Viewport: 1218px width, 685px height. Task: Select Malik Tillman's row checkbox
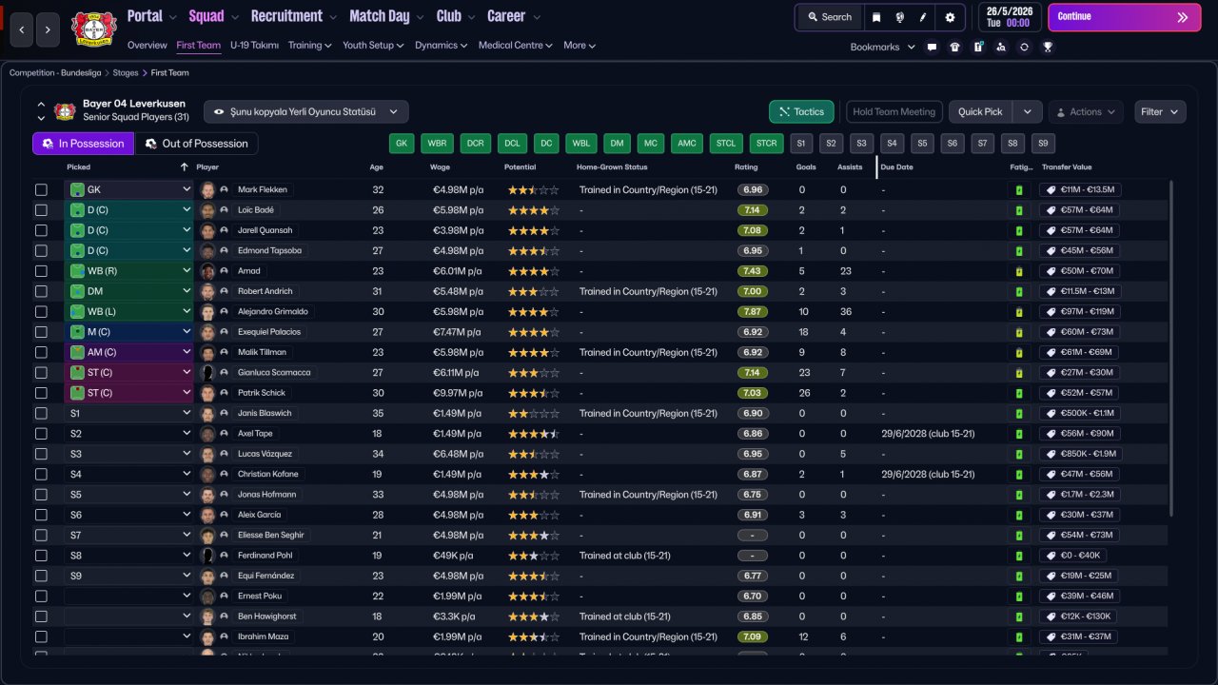click(41, 352)
